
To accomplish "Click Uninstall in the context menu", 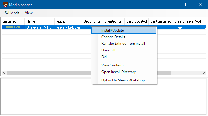I will coord(124,50).
